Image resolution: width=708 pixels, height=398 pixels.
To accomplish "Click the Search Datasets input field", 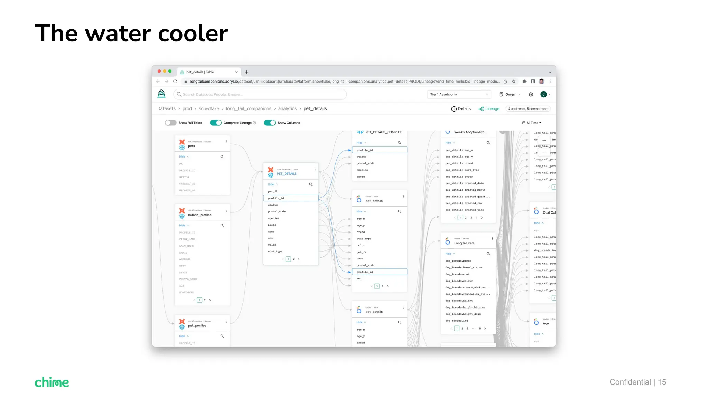I will click(259, 94).
